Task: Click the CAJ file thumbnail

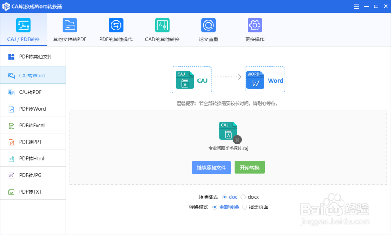Action: pos(228,130)
